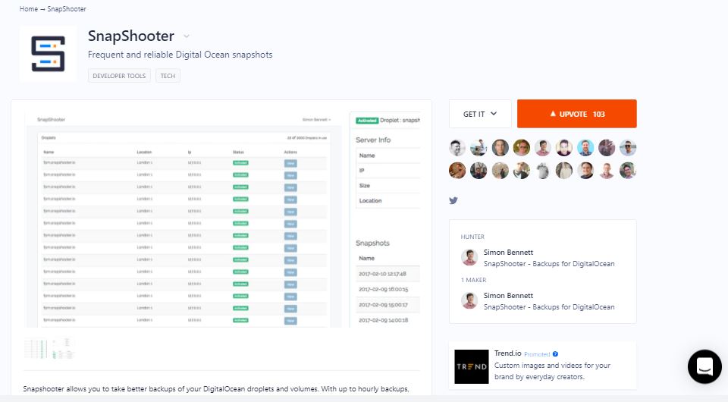728x402 pixels.
Task: Open maker Simon Bennett's profile name
Action: 508,295
